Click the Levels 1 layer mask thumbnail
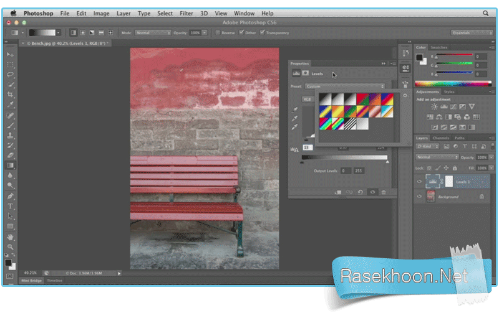This screenshot has width=499, height=313. [449, 181]
